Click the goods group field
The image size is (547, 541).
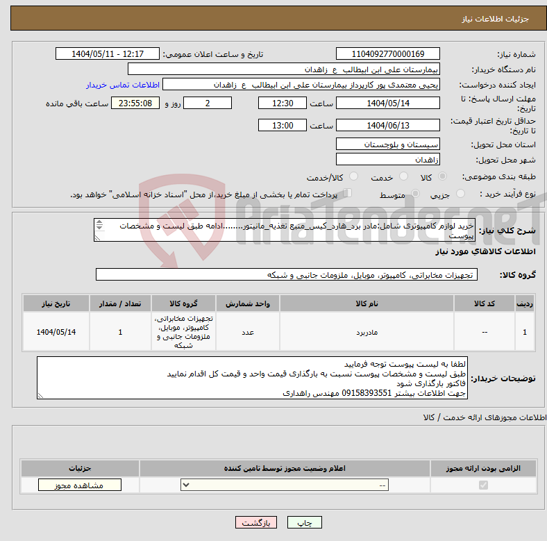[x=287, y=275]
